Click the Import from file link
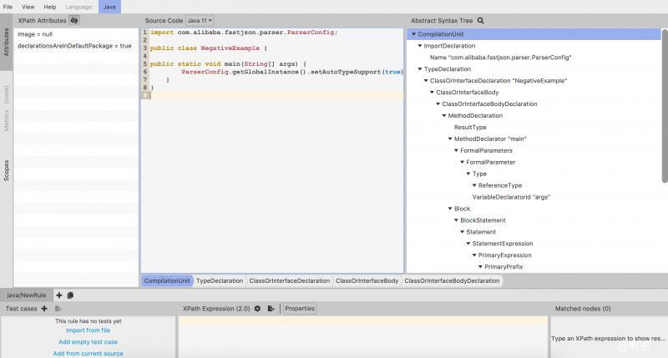Viewport: 668px width, 358px height. coord(89,330)
